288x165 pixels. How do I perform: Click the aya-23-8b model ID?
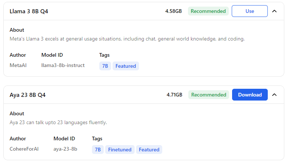[x=65, y=149]
